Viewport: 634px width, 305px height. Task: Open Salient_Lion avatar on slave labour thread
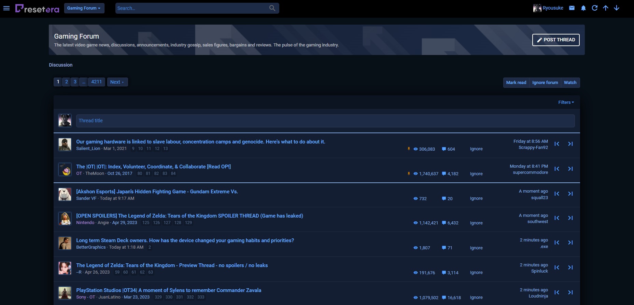pos(65,144)
